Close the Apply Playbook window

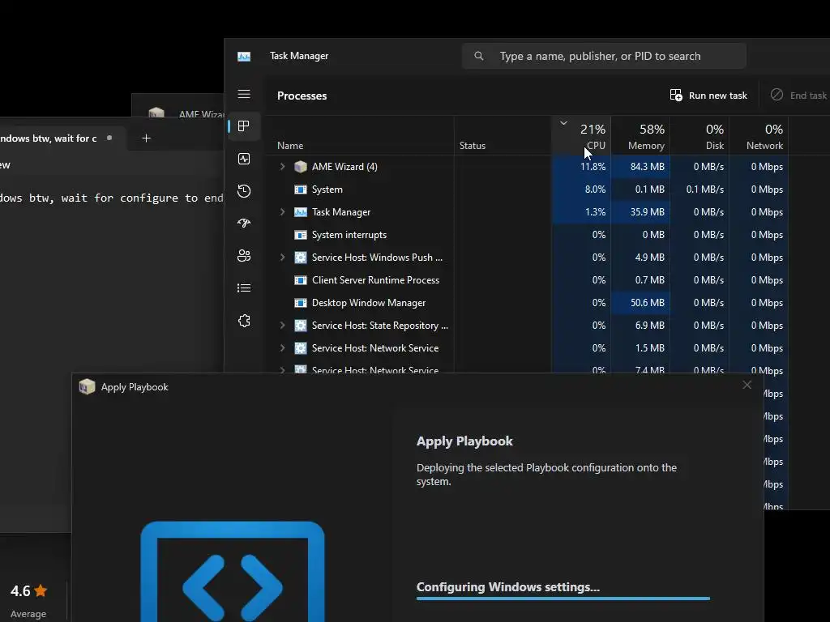pyautogui.click(x=747, y=385)
